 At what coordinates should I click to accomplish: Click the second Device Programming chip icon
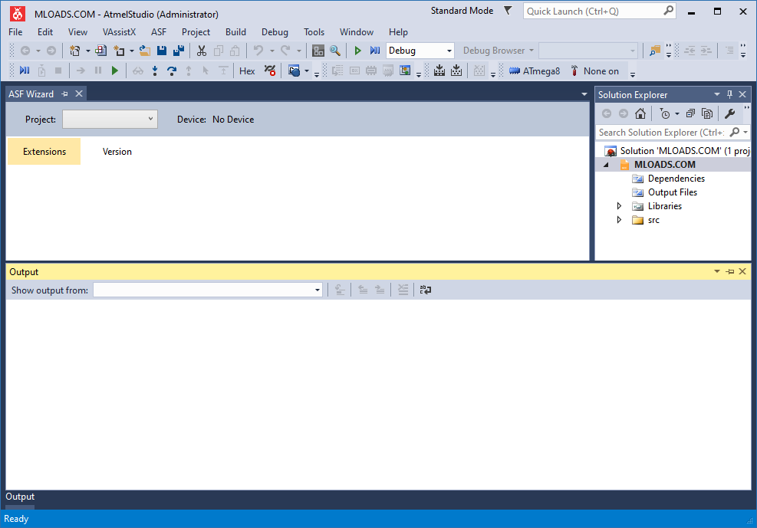pos(456,71)
